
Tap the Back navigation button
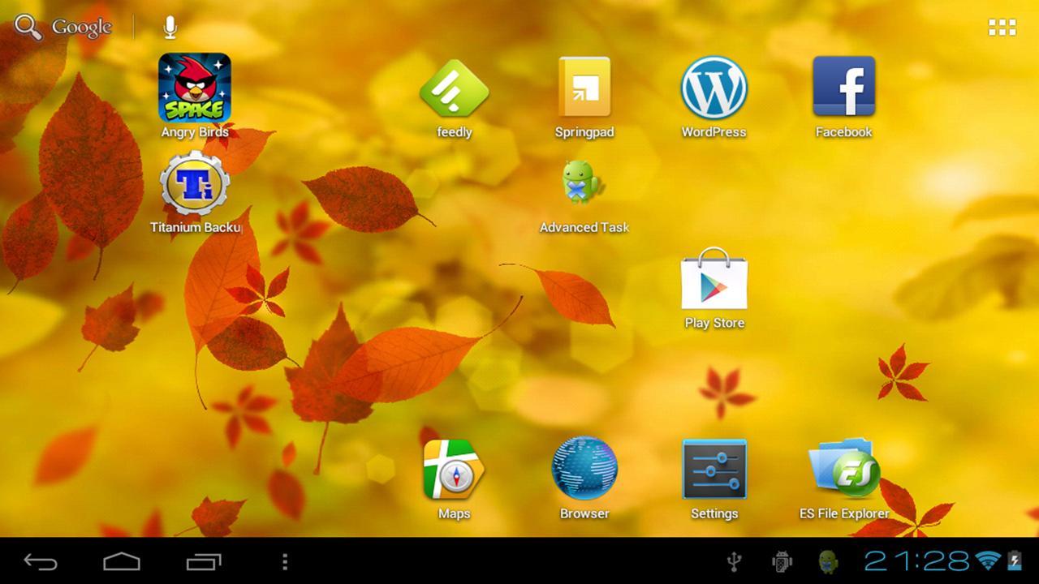pos(40,561)
